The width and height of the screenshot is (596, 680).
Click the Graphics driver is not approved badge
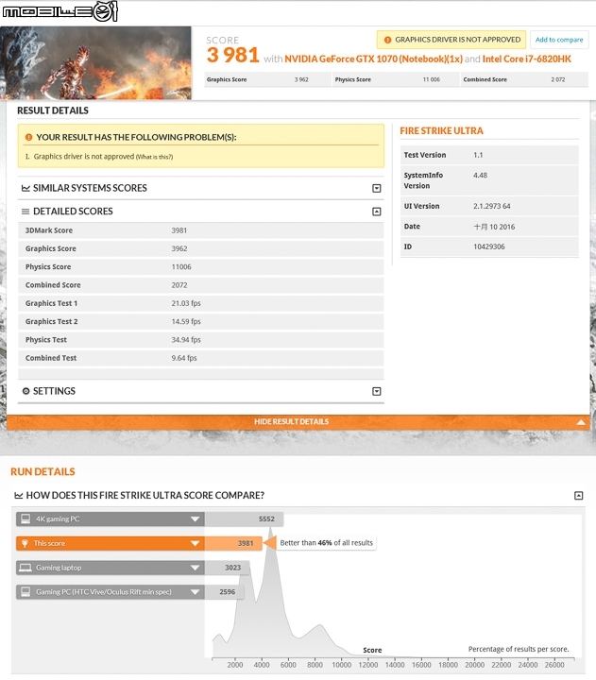(x=451, y=40)
